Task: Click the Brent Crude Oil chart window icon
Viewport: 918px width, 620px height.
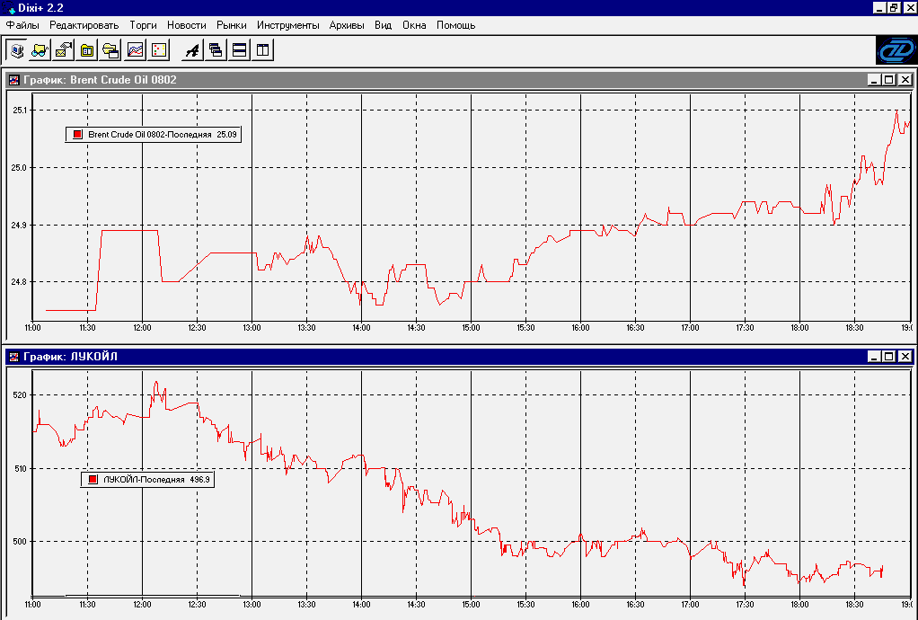Action: (x=13, y=80)
